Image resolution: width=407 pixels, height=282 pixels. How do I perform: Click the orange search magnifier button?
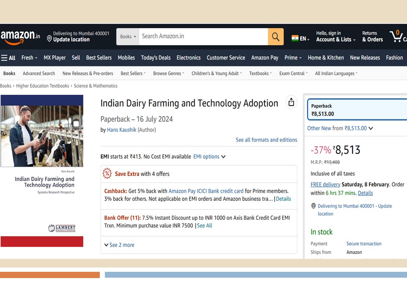[x=276, y=36]
